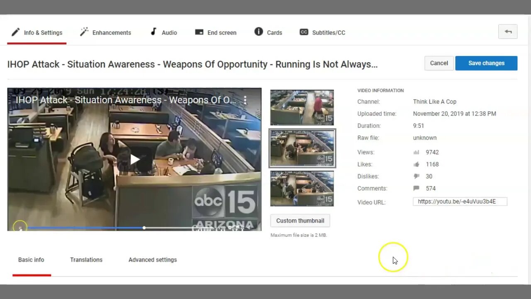Select the first thumbnail option
Screen dimensions: 531x299
pyautogui.click(x=302, y=108)
